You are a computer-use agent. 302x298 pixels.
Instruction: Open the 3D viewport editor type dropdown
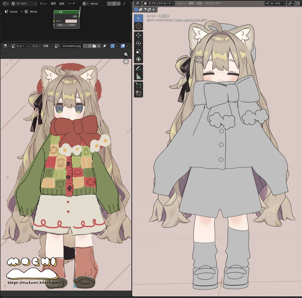(138, 4)
